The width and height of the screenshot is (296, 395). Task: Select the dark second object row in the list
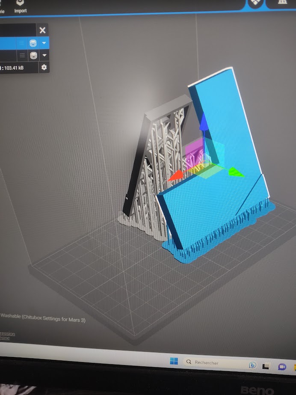(24, 55)
